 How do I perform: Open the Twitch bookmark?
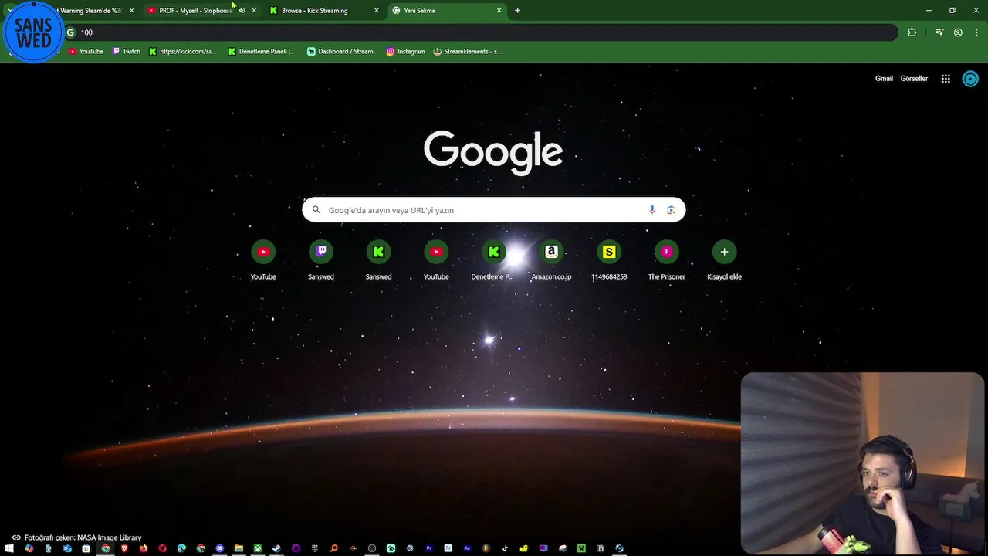click(127, 52)
